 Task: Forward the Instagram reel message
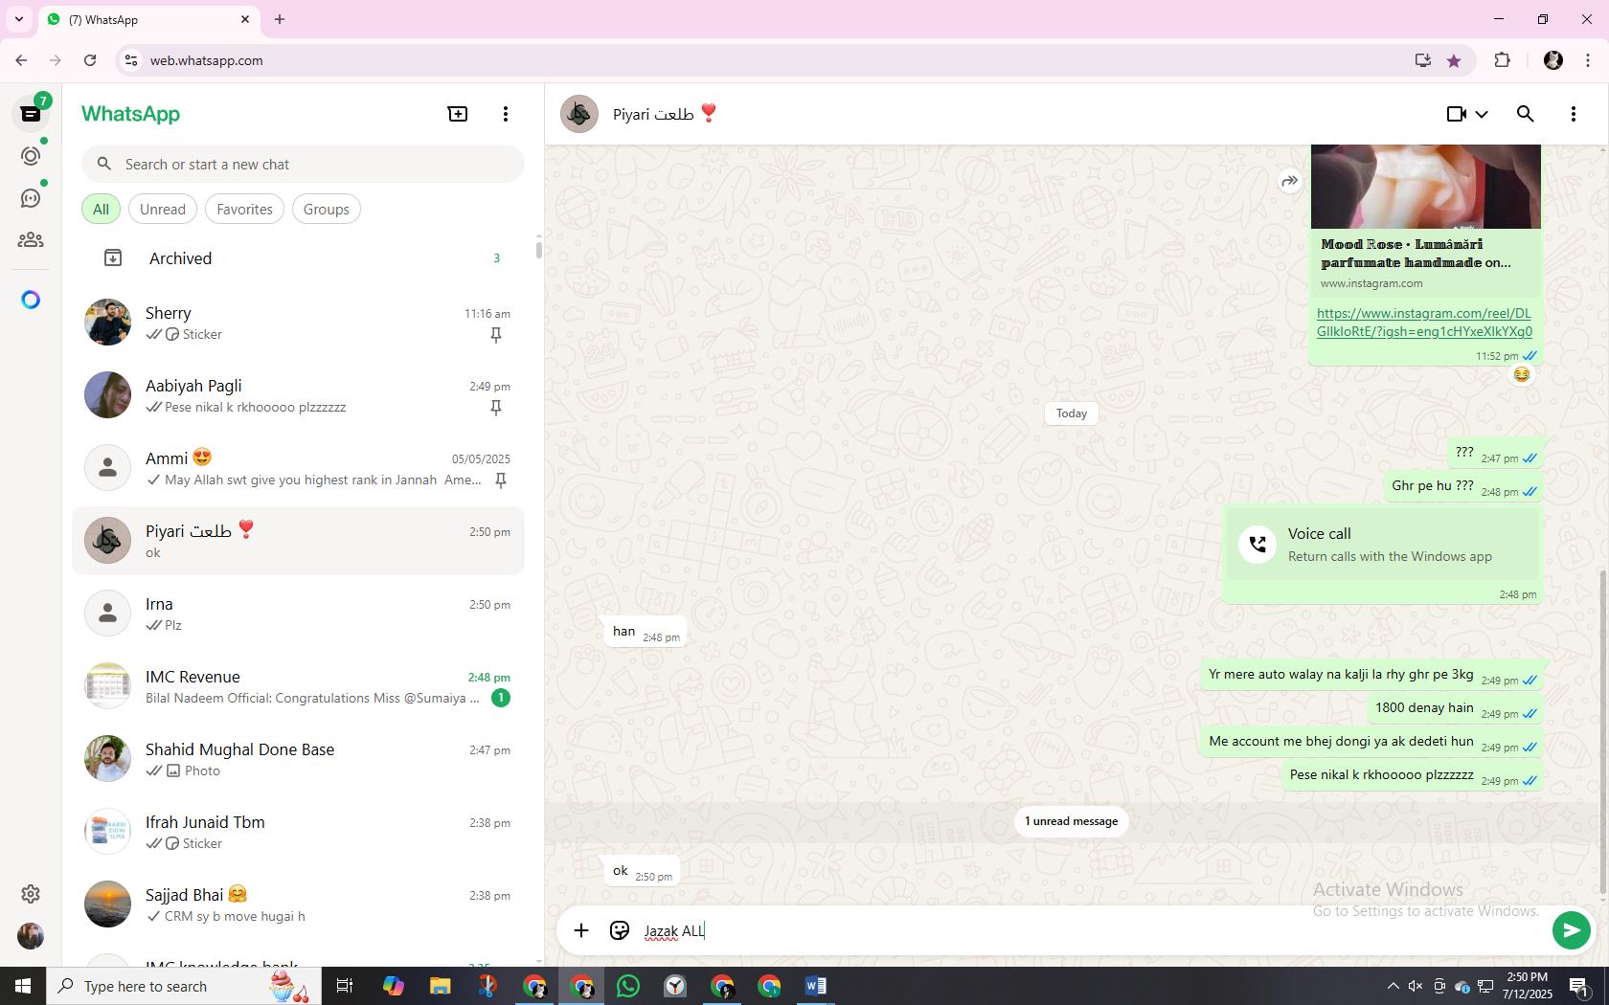click(1290, 181)
